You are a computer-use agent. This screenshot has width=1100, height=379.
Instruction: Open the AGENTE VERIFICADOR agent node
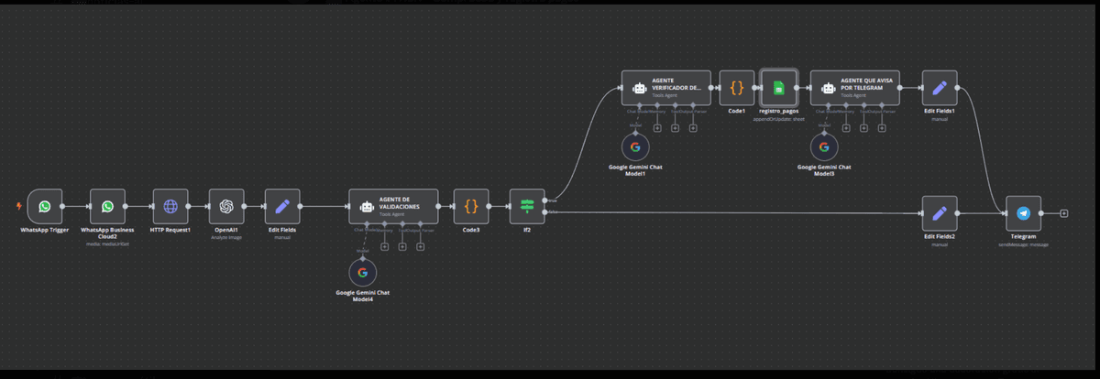(x=665, y=88)
